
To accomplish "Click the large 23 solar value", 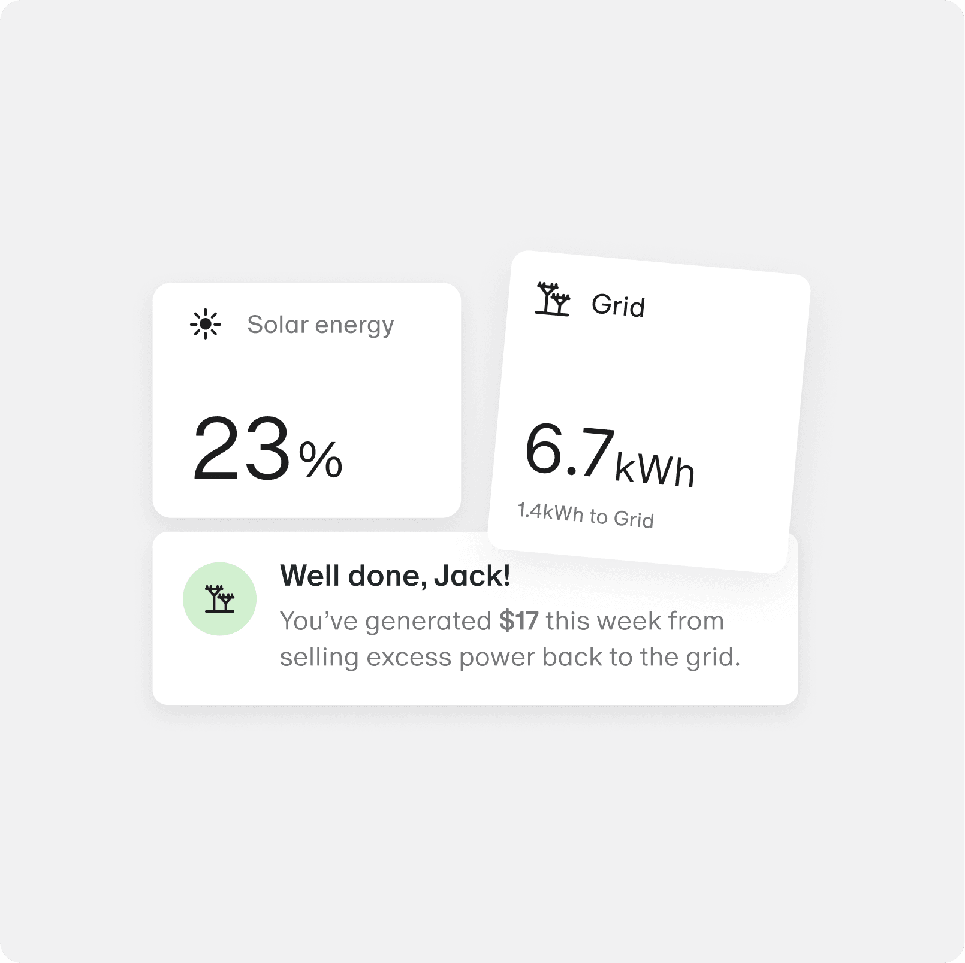I will 242,449.
